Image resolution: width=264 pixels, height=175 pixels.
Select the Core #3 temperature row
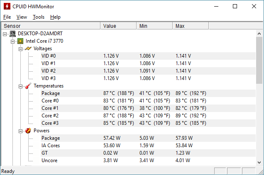point(148,123)
